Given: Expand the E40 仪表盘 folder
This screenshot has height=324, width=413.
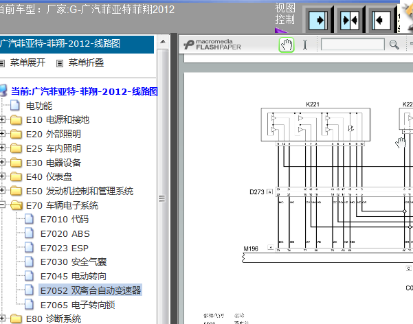Looking at the screenshot, I should [x=2, y=176].
